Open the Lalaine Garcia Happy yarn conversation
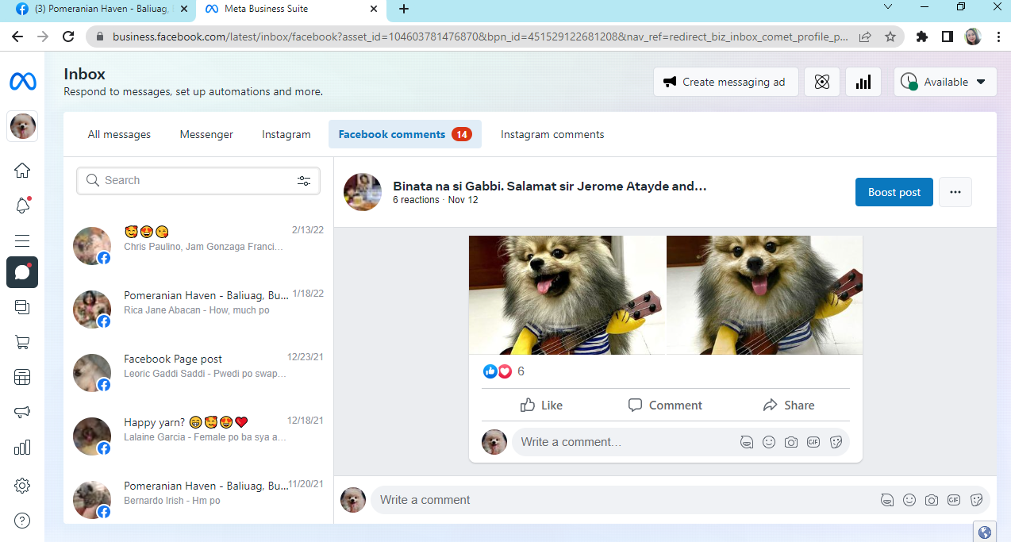This screenshot has width=1011, height=542. 198,429
